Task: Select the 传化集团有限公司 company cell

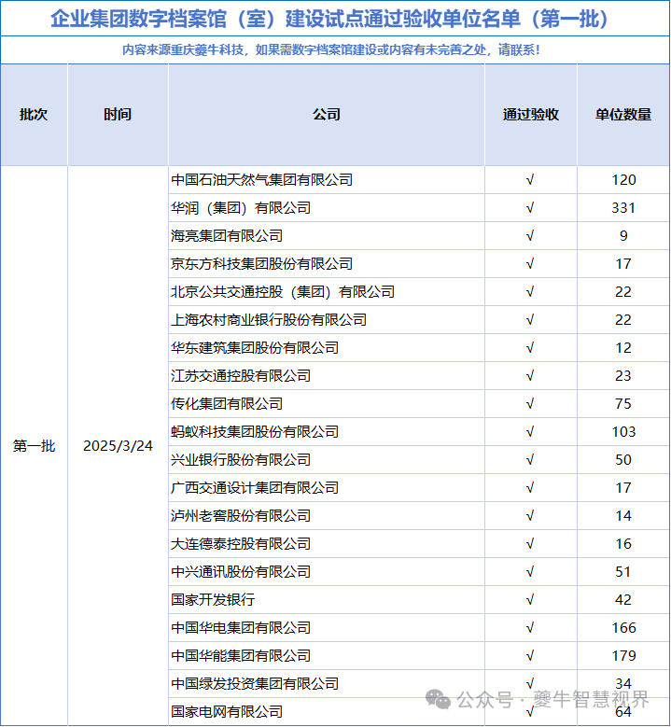Action: click(x=227, y=404)
